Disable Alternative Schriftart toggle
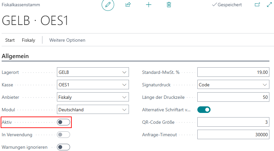This screenshot has height=151, width=274. (x=204, y=110)
